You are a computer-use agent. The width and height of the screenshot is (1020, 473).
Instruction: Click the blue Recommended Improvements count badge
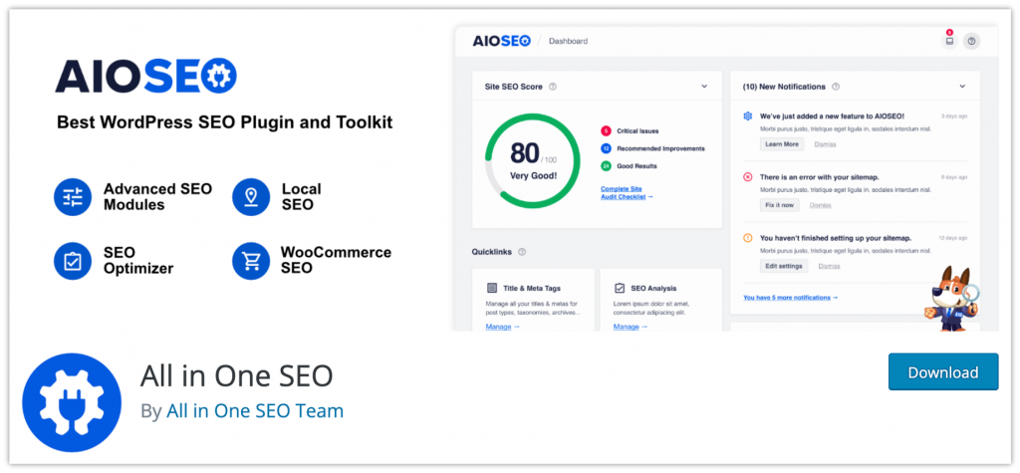[x=606, y=148]
